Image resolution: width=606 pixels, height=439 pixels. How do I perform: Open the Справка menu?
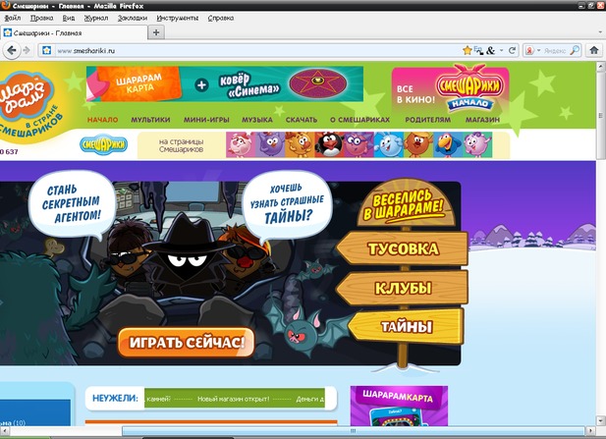[221, 18]
